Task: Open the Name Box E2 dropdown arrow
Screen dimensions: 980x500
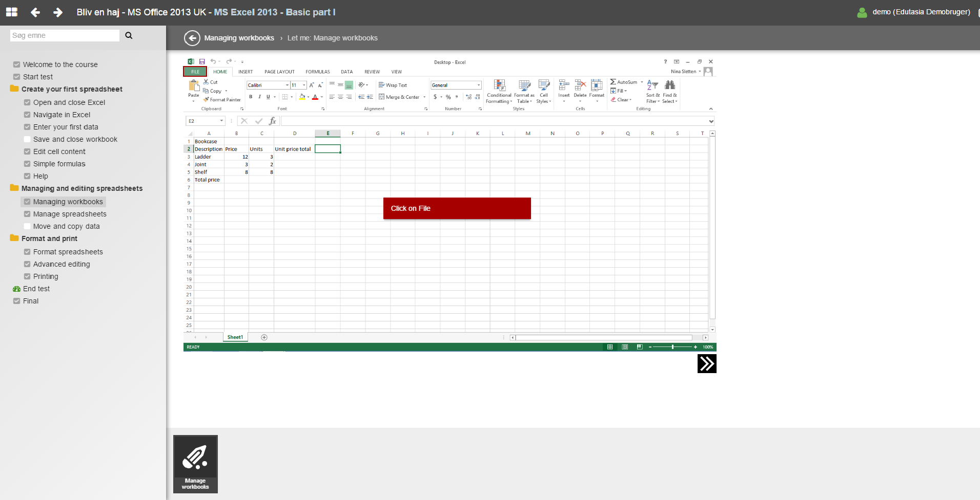Action: [x=221, y=121]
